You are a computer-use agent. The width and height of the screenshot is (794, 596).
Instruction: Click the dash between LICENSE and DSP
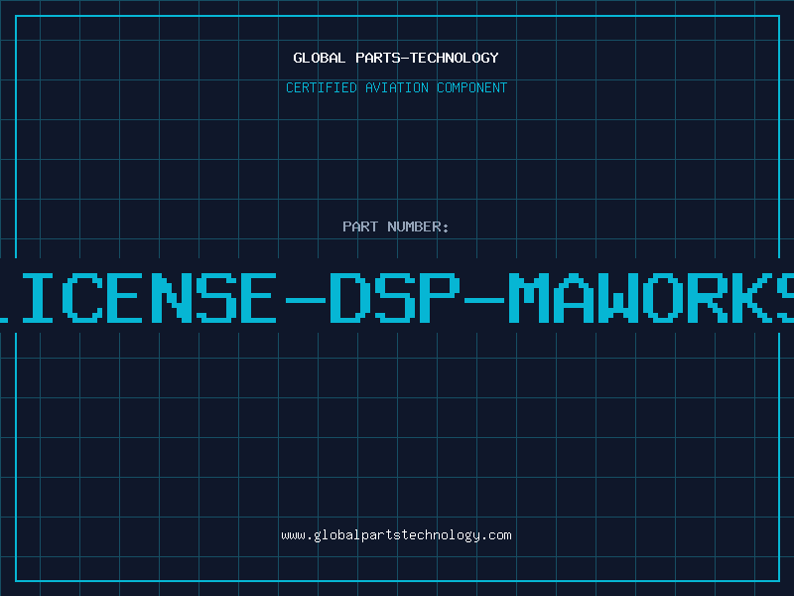pyautogui.click(x=306, y=300)
